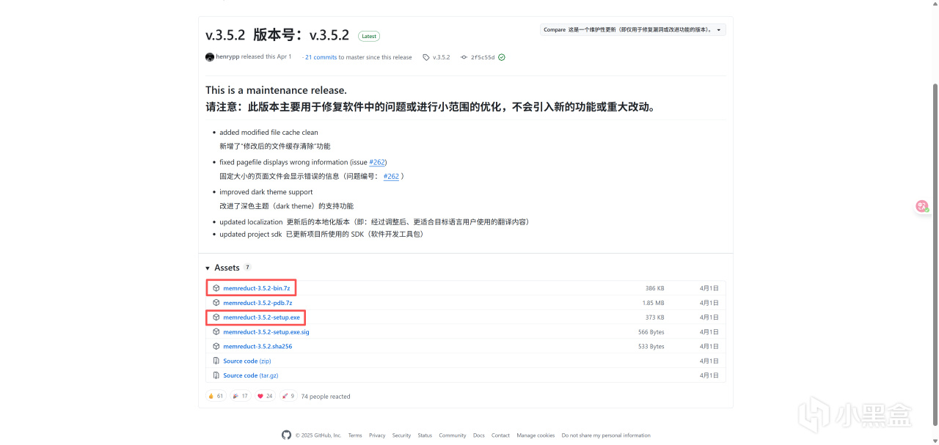This screenshot has width=939, height=445.
Task: Open Do not share my personal information
Action: 606,435
